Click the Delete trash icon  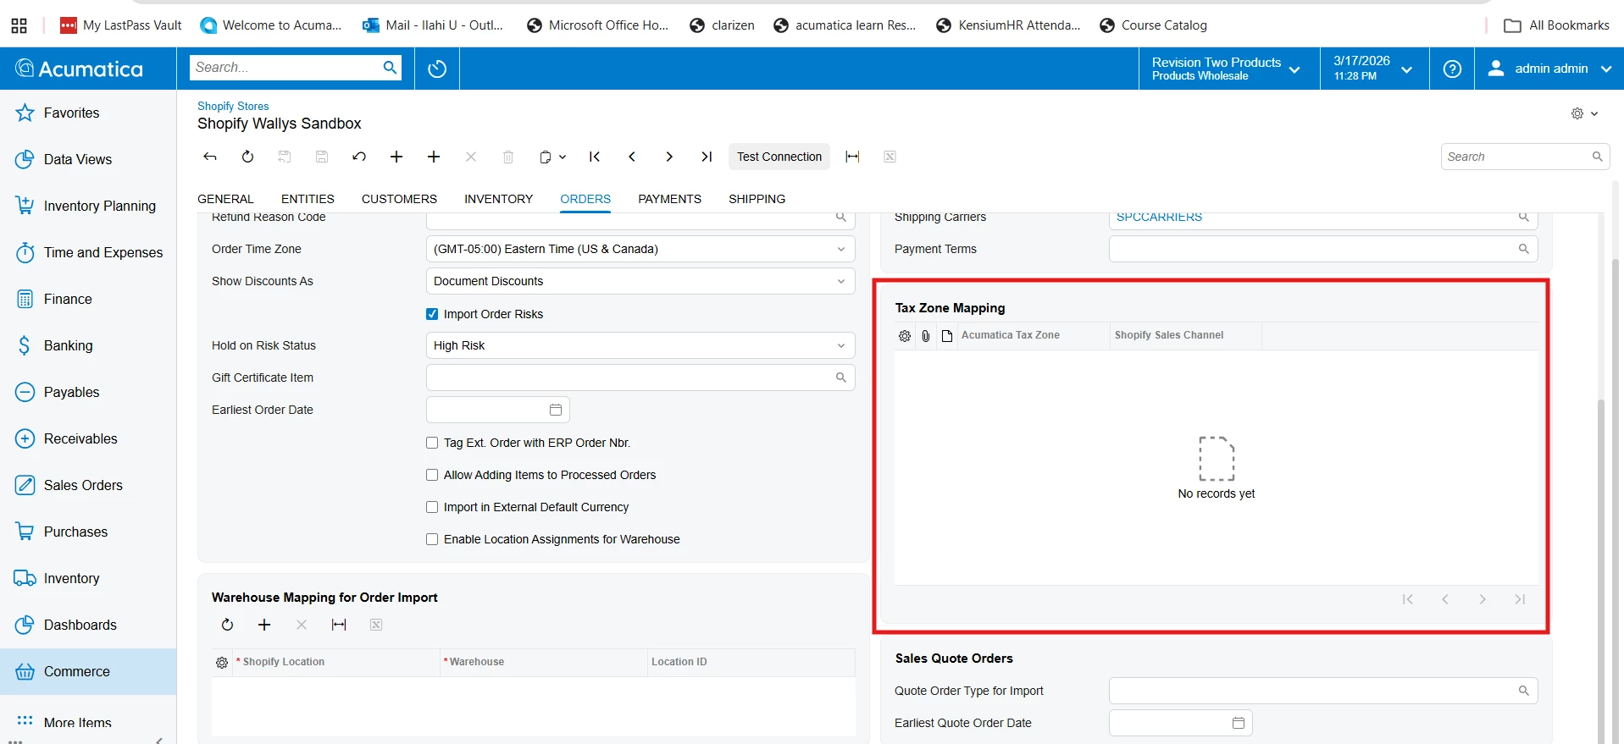tap(508, 157)
